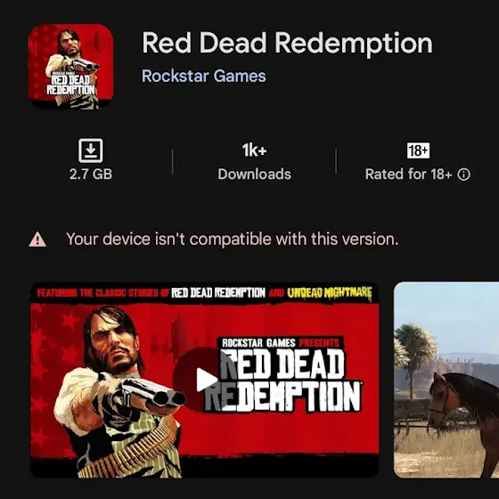This screenshot has width=499, height=499.
Task: Play the Red Dead Redemption trailer video
Action: click(x=205, y=380)
